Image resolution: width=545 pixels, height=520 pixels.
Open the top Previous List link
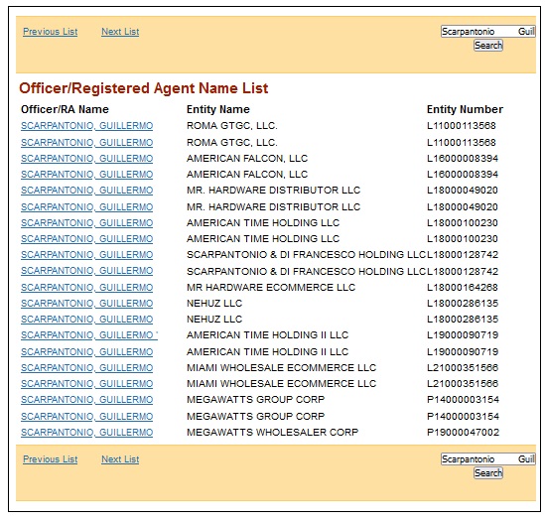(x=51, y=32)
